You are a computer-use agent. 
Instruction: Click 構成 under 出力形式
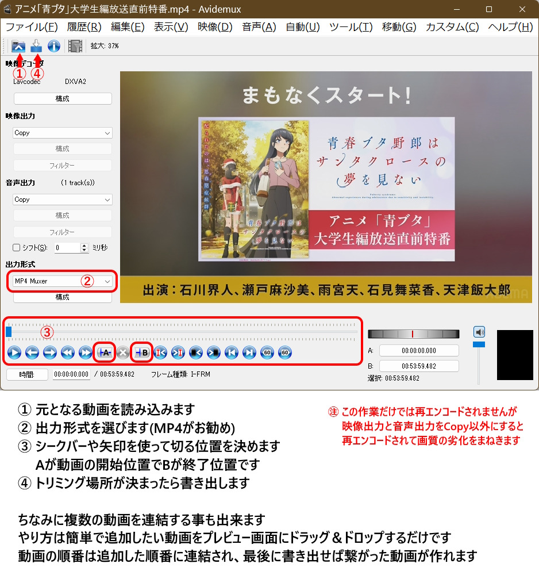63,297
